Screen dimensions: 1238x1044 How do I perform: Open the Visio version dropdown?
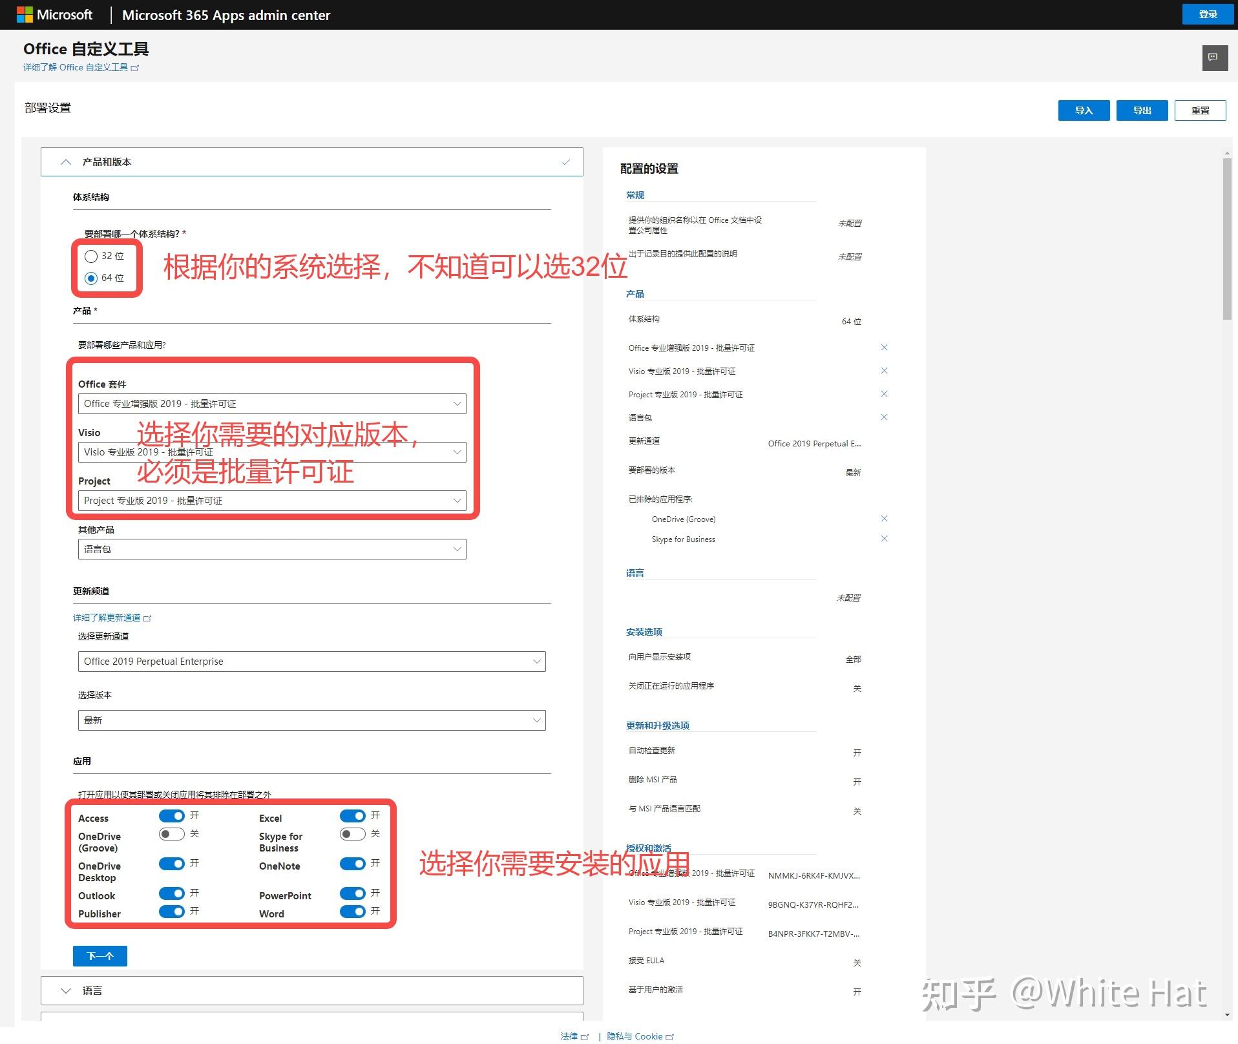coord(272,452)
